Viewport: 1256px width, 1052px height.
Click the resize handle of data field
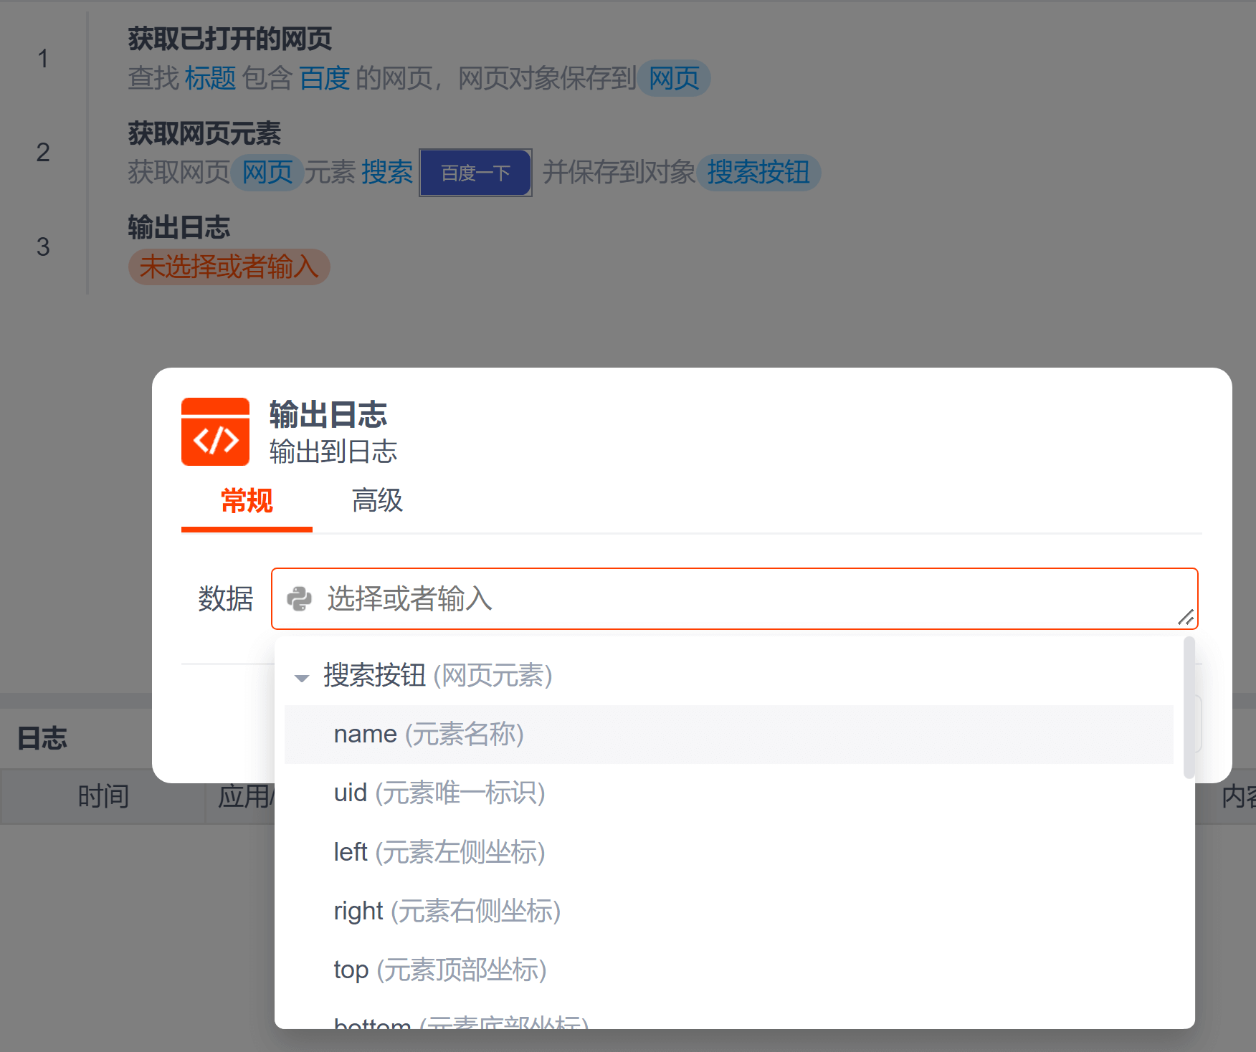click(1185, 617)
